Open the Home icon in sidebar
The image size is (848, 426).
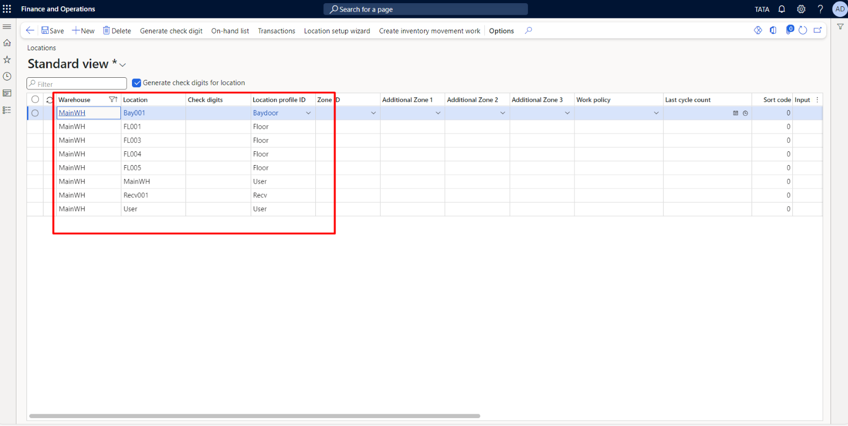[x=7, y=43]
